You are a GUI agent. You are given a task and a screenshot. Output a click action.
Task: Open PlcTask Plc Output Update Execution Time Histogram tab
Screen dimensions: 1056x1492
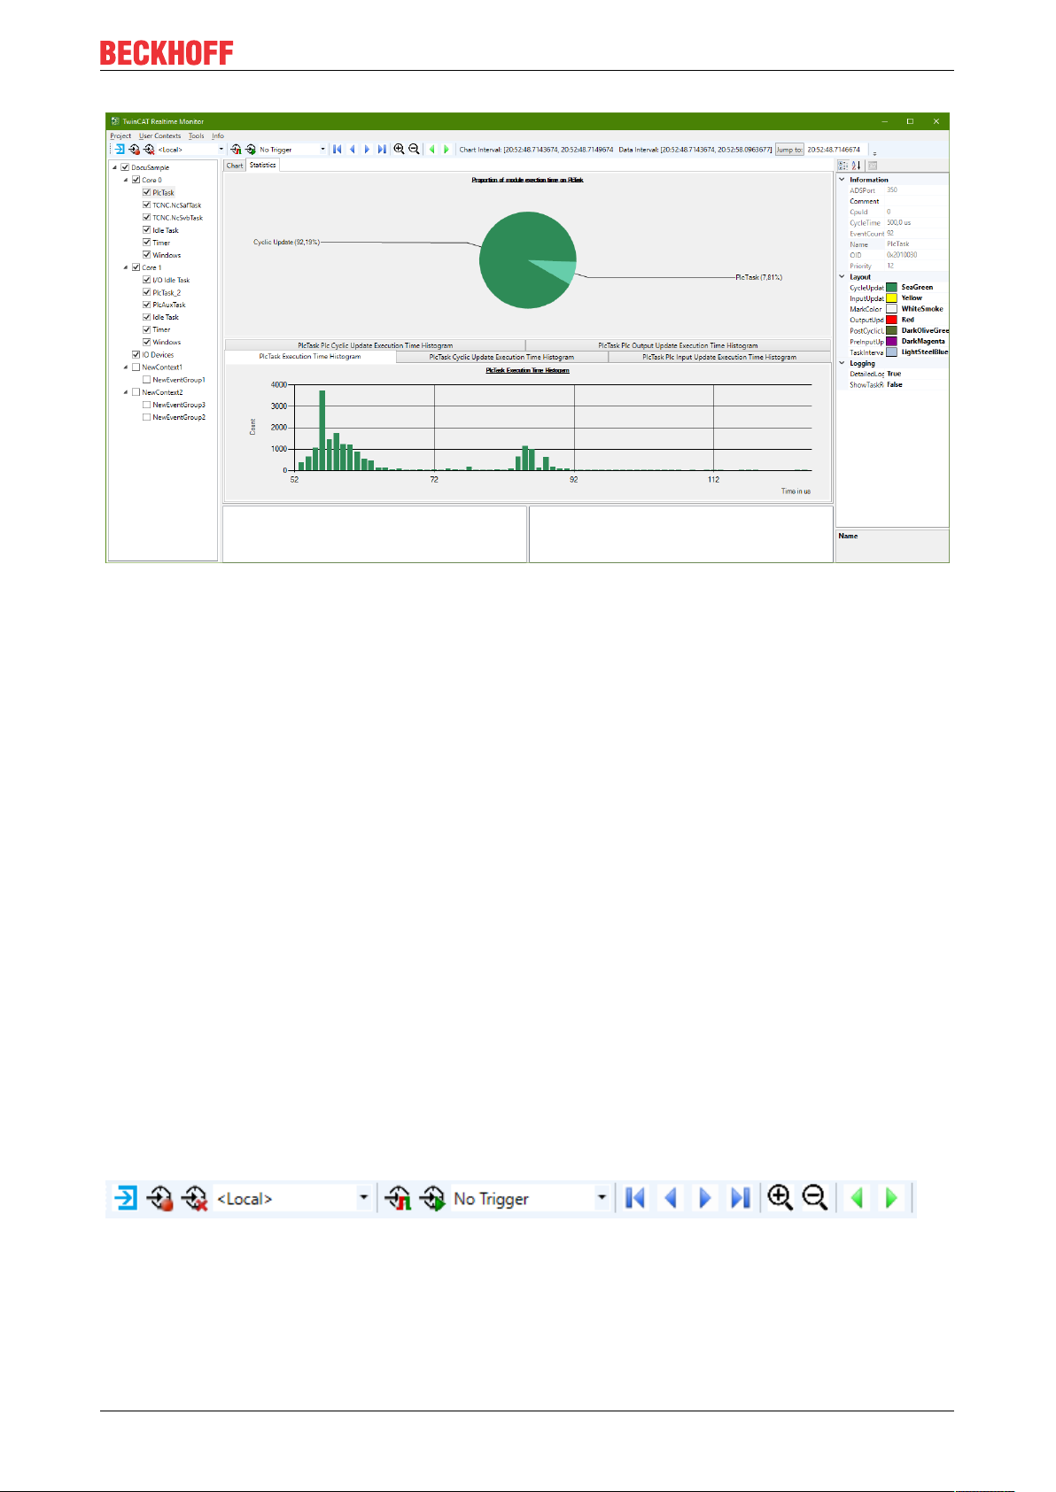[678, 345]
